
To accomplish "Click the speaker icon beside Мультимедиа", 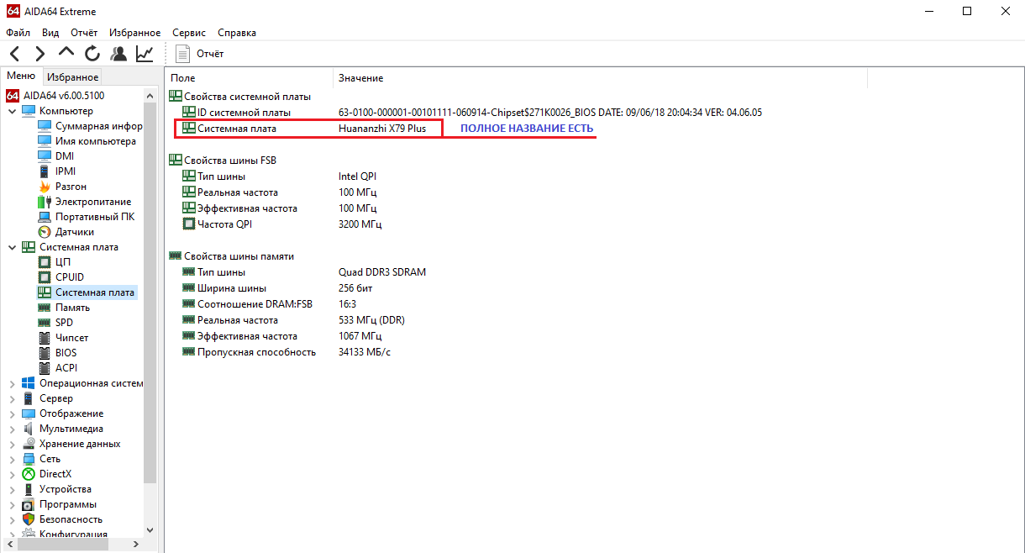I will pos(29,429).
